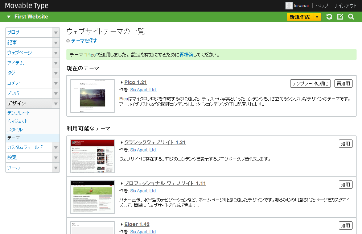Collapse the デザイン sidebar section arrow
The height and width of the screenshot is (234, 362).
[x=56, y=104]
